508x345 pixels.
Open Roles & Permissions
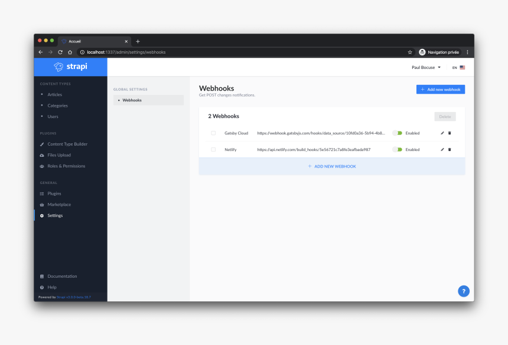click(66, 166)
